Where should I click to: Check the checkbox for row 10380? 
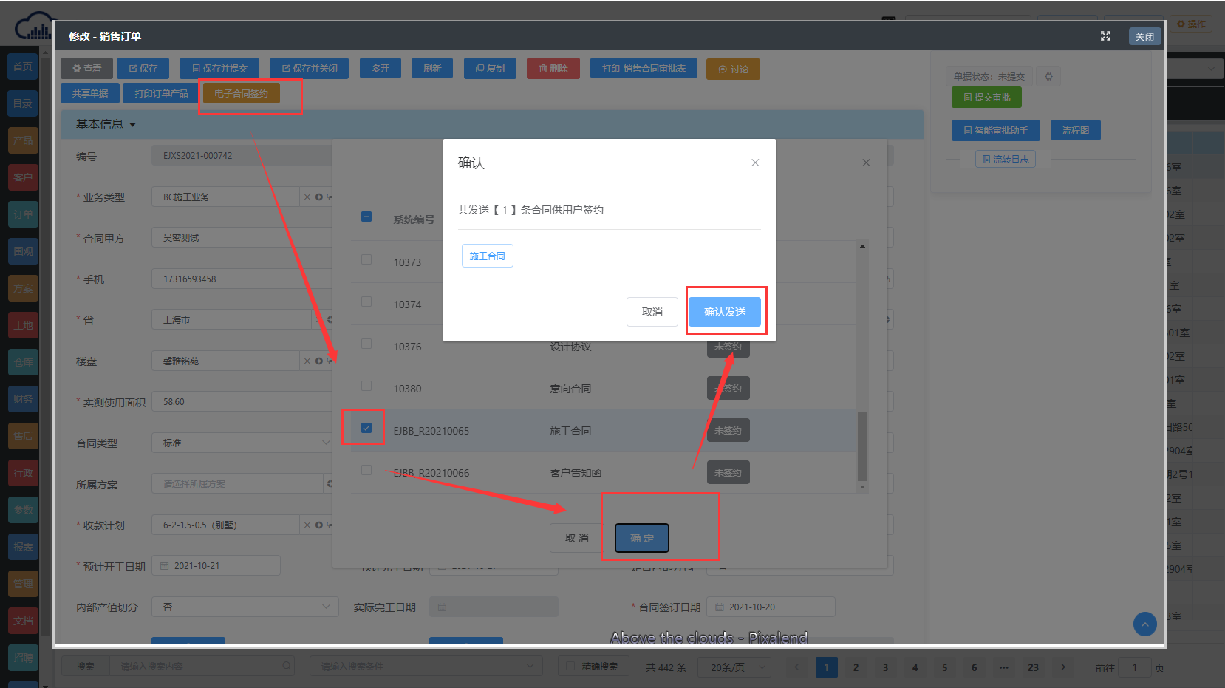366,386
